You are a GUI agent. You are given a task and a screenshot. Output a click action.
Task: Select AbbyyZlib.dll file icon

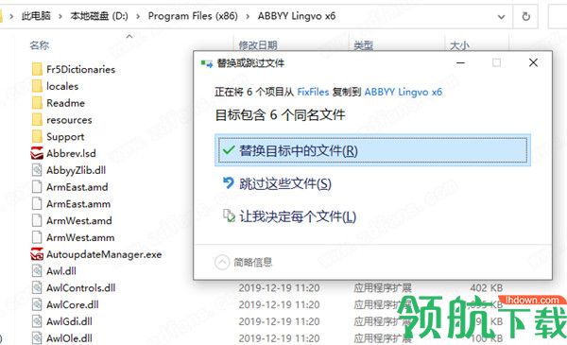(37, 170)
